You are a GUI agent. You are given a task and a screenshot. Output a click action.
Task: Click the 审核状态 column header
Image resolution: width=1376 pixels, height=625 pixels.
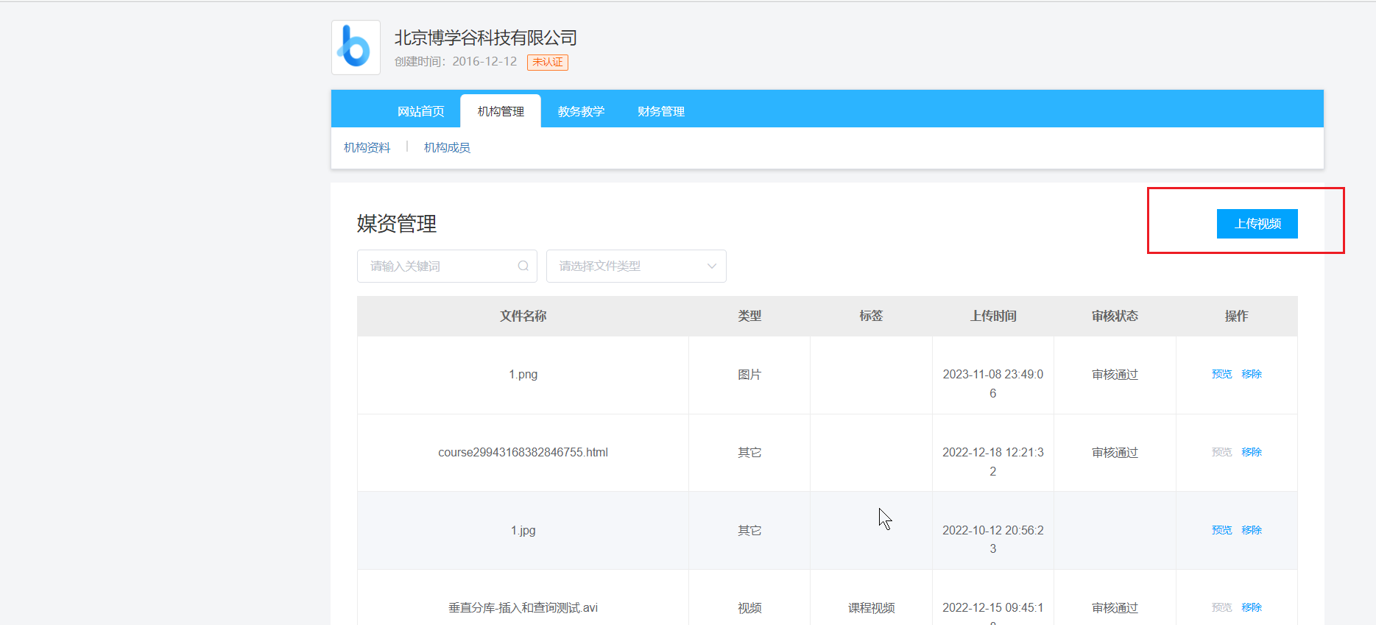pyautogui.click(x=1115, y=316)
